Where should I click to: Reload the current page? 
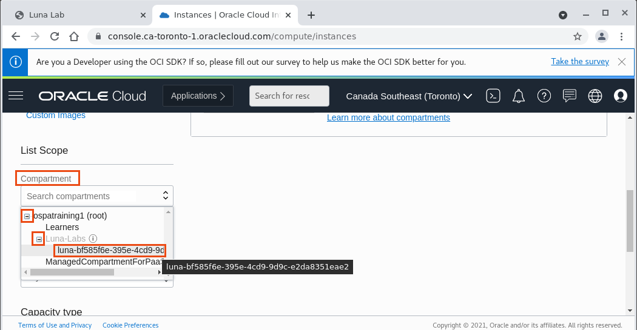(x=55, y=36)
